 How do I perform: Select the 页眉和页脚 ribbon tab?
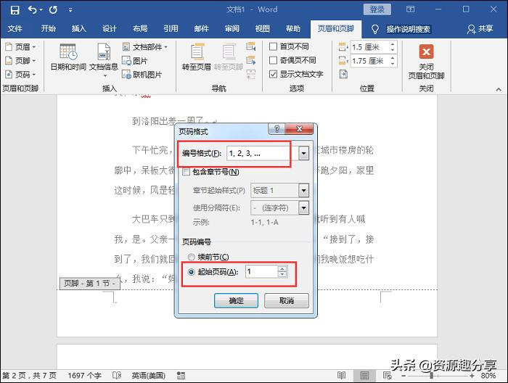(335, 29)
